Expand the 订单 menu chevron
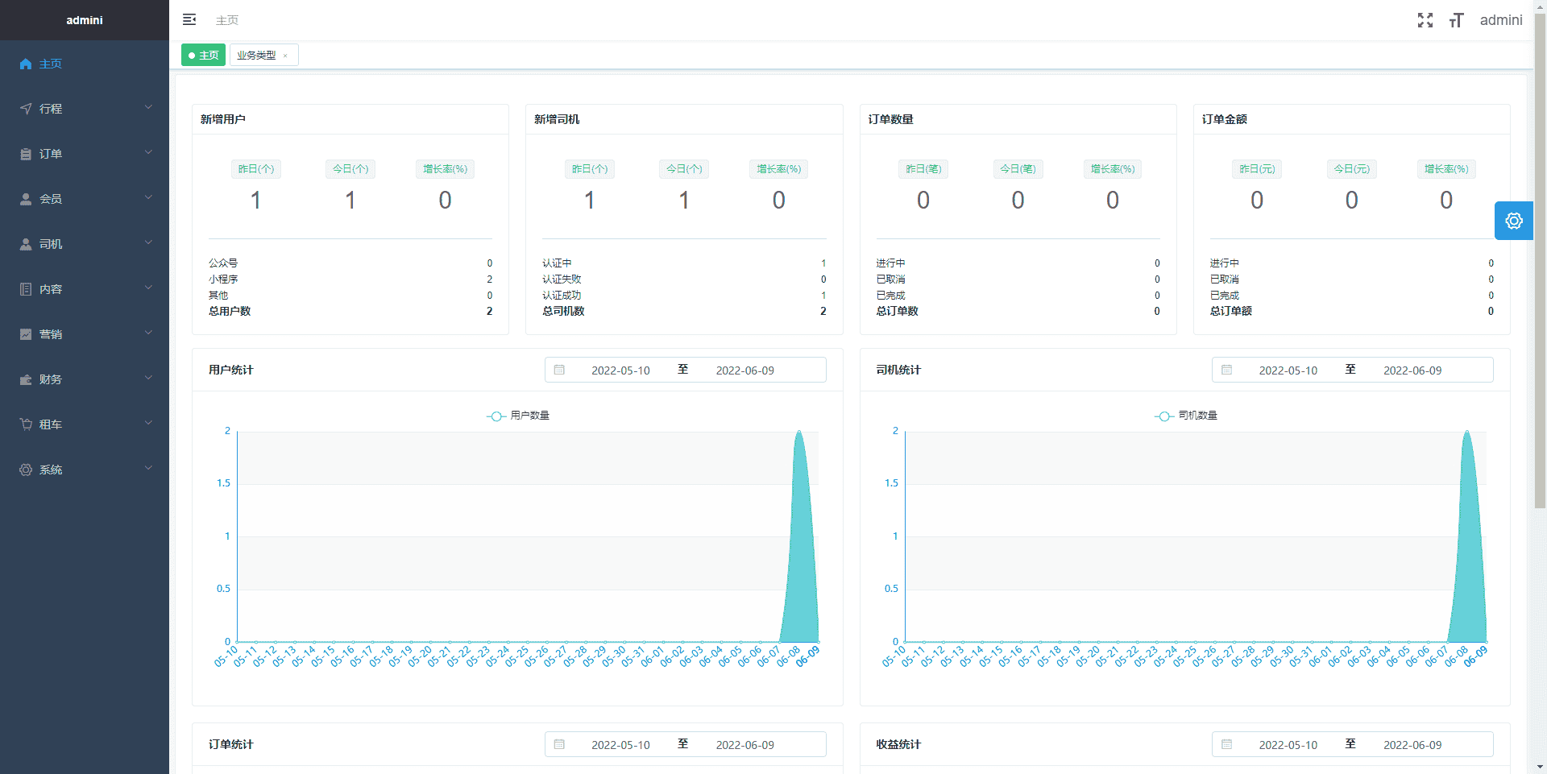 [x=148, y=152]
